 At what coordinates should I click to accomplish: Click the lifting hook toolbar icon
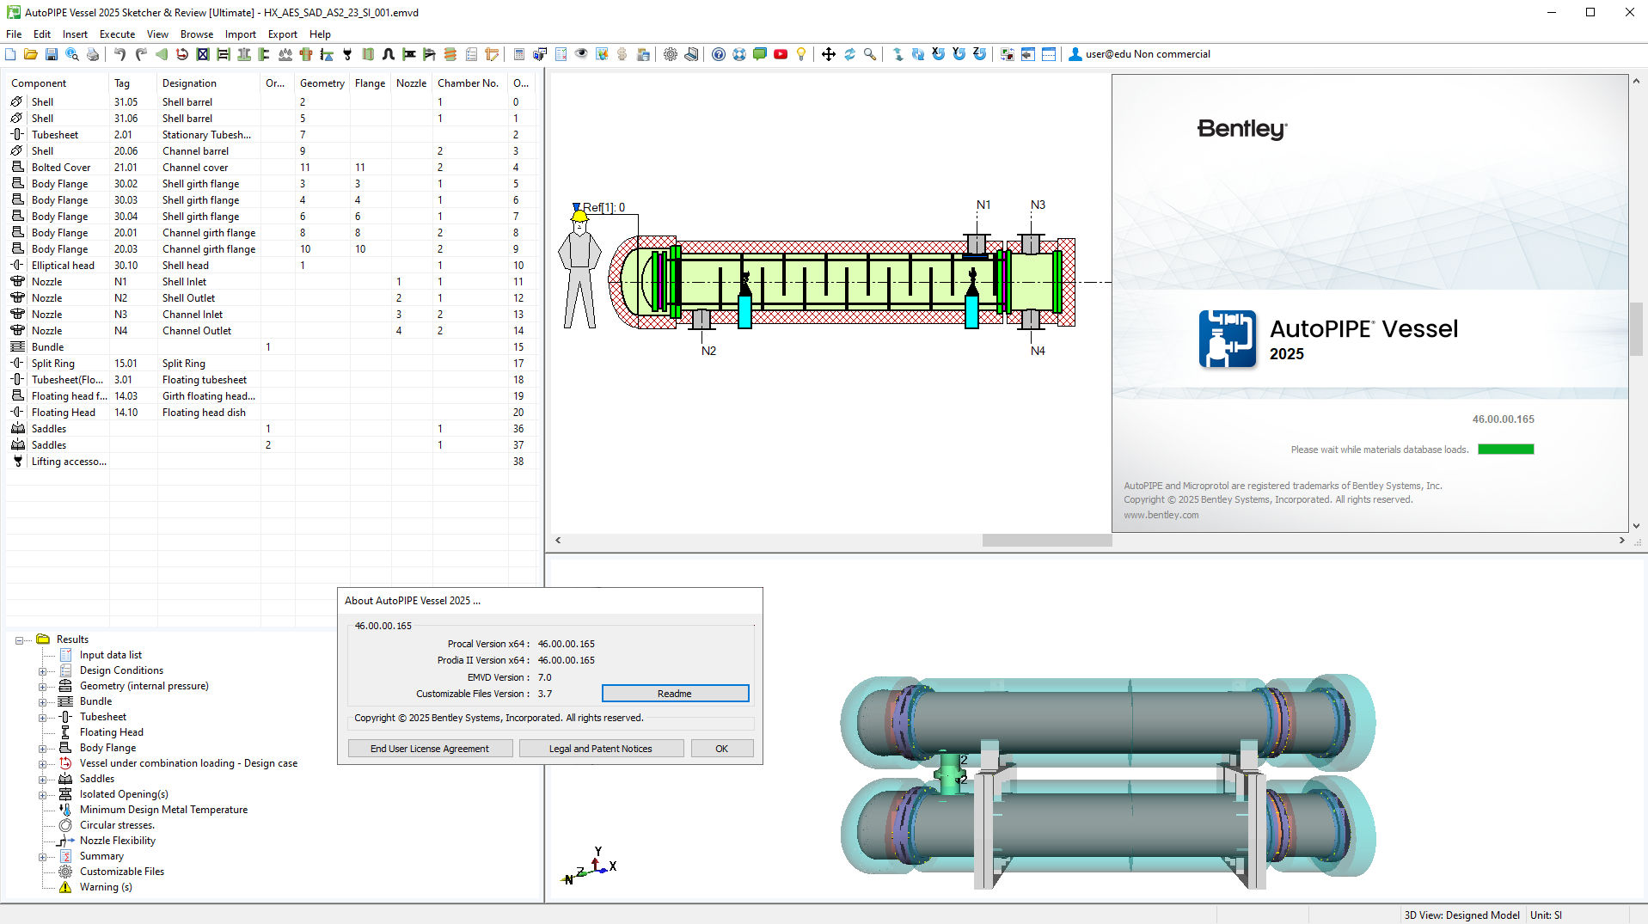pyautogui.click(x=347, y=54)
